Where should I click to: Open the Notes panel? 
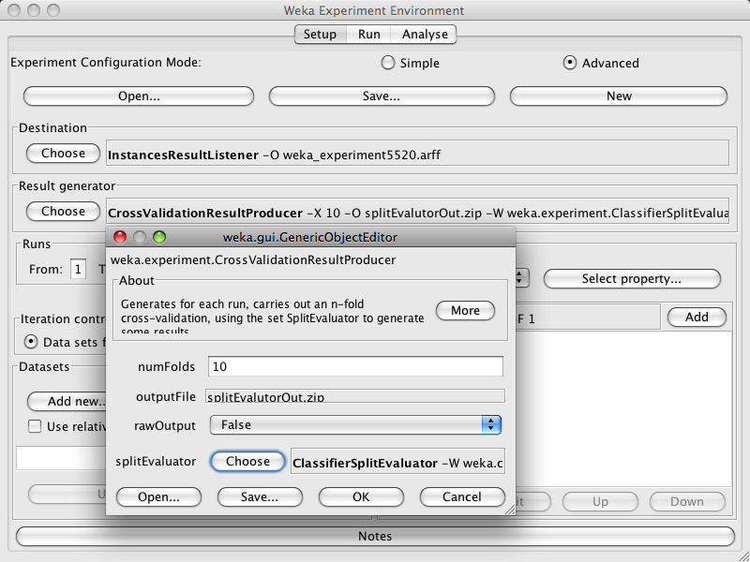375,536
